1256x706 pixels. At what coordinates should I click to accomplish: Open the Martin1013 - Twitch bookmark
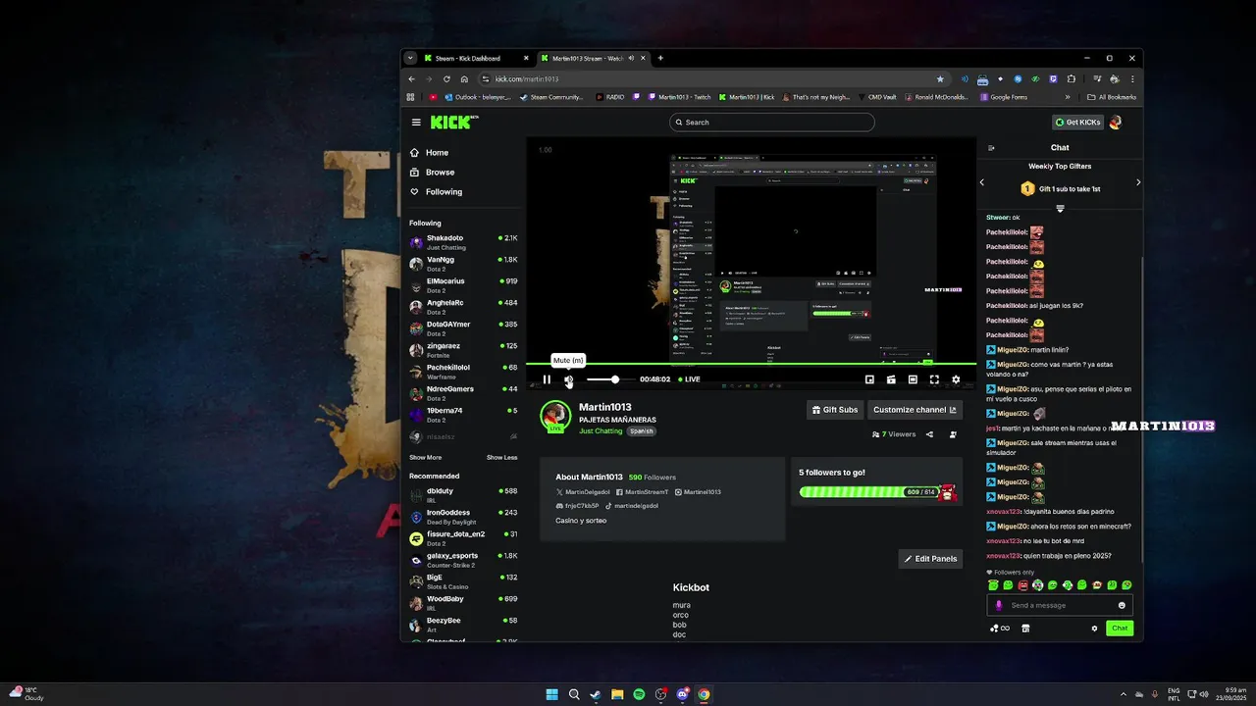coord(679,97)
